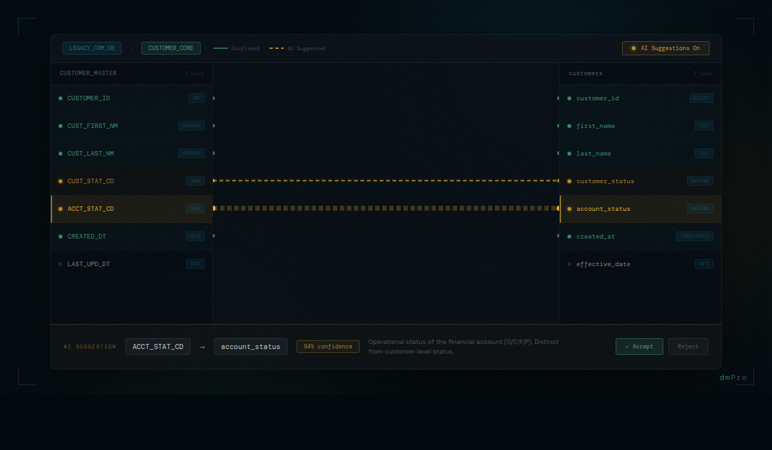The height and width of the screenshot is (450, 772).
Task: Click gray dot beside LAST_UPD_DT column
Action: pyautogui.click(x=60, y=264)
